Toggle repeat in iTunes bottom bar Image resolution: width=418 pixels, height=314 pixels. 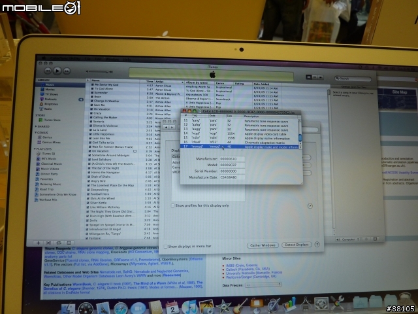coord(59,243)
